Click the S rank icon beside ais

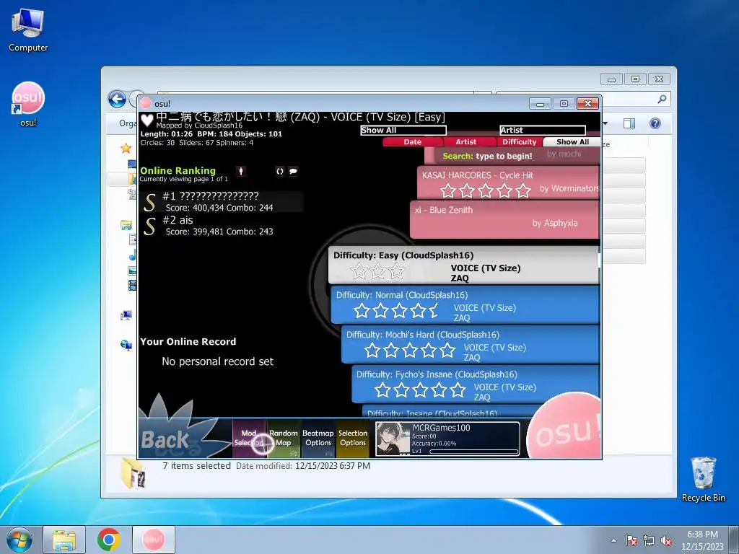click(149, 226)
